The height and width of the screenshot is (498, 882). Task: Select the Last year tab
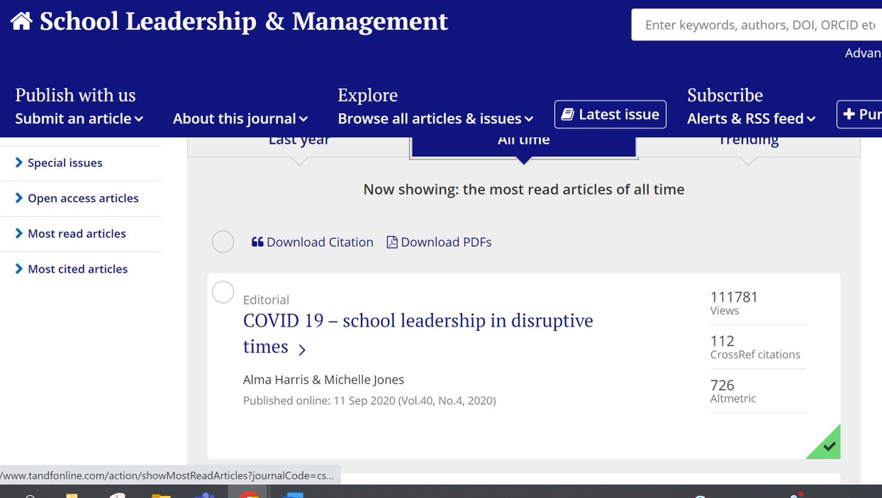click(x=299, y=140)
